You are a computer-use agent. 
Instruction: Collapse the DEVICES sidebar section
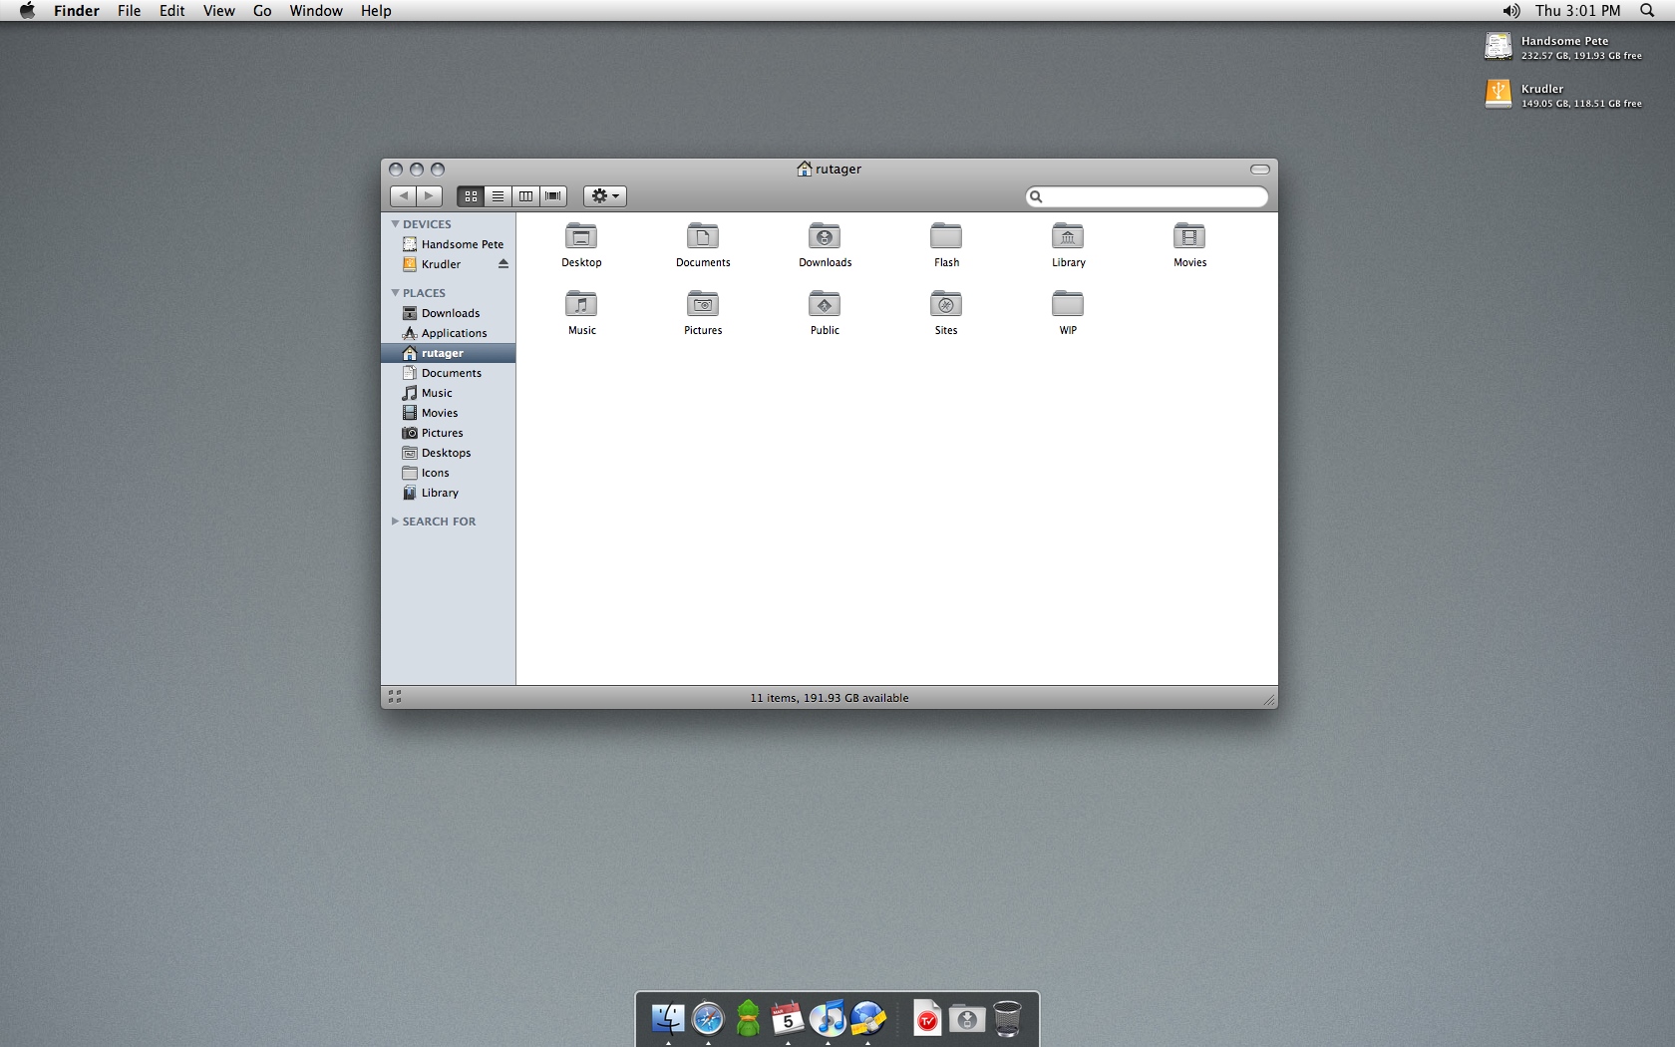(396, 224)
